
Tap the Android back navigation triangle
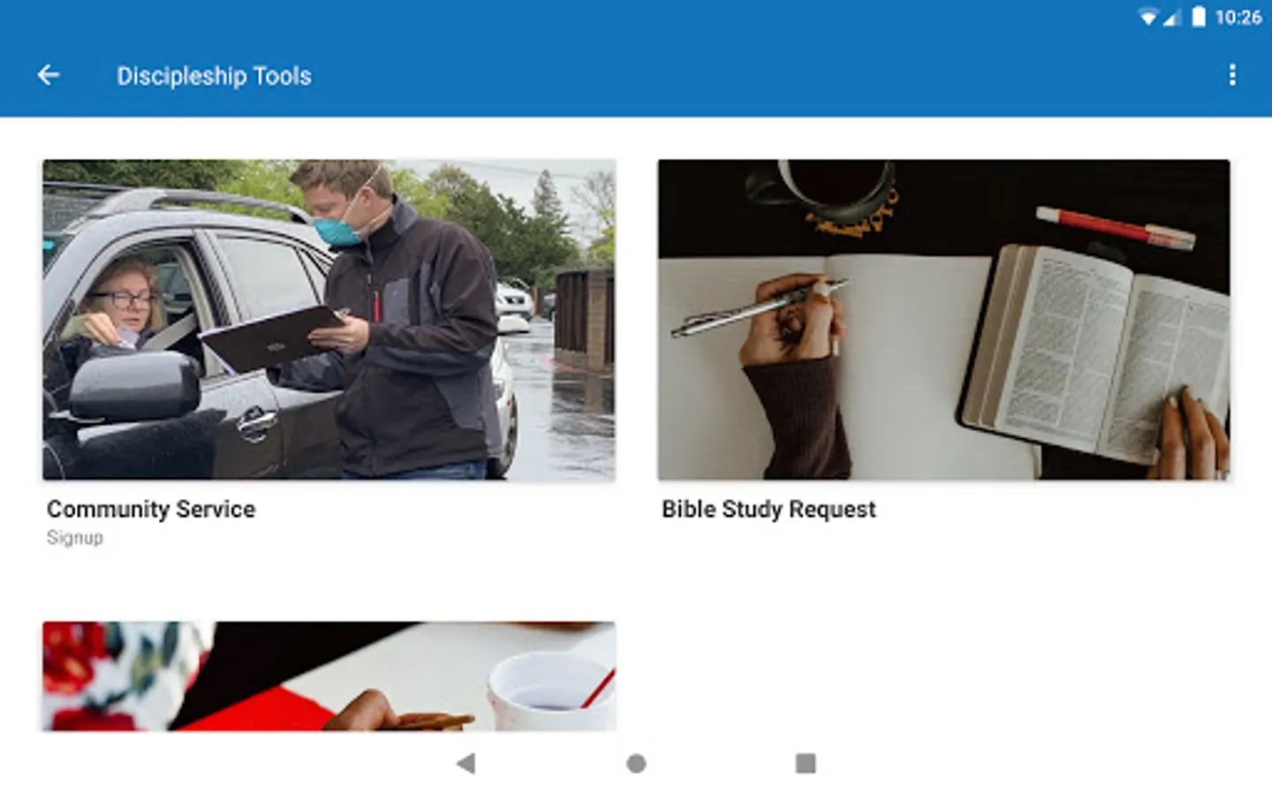[466, 763]
